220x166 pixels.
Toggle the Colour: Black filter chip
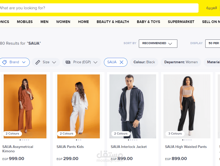pos(144,62)
